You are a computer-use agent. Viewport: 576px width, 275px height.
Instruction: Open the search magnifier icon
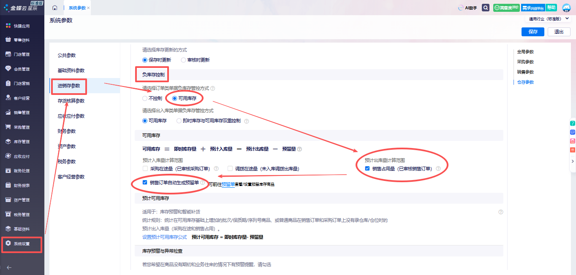point(486,8)
